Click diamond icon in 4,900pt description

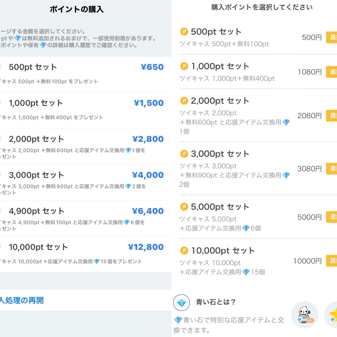pyautogui.click(x=127, y=222)
